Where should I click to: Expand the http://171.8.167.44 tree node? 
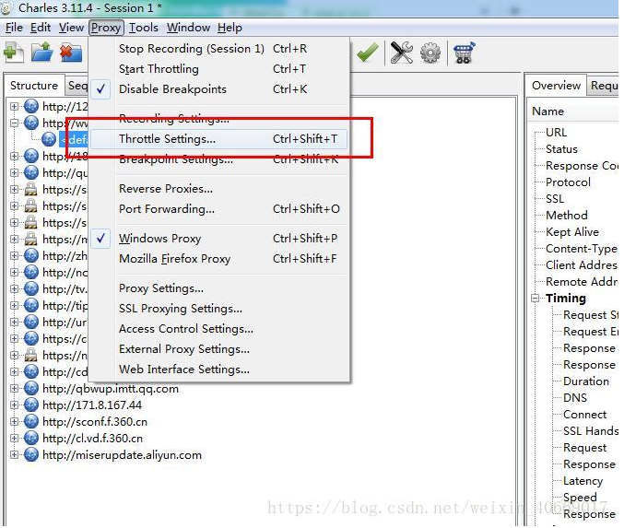[x=14, y=405]
